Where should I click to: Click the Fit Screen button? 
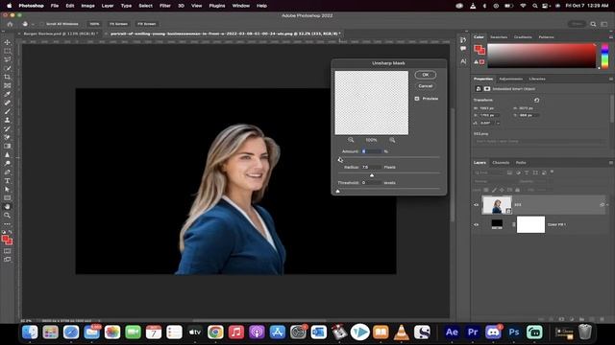[118, 24]
